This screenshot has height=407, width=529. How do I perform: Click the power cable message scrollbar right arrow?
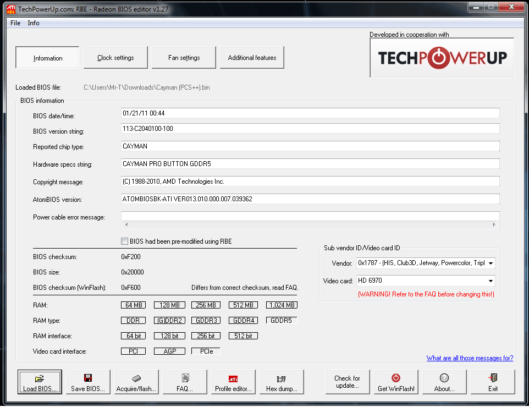494,225
